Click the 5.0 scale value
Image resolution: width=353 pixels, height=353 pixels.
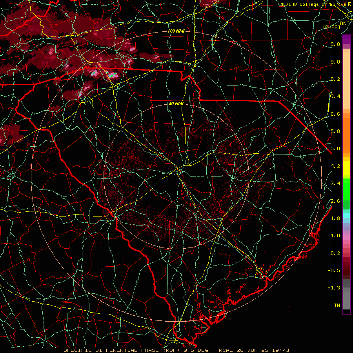click(x=335, y=149)
